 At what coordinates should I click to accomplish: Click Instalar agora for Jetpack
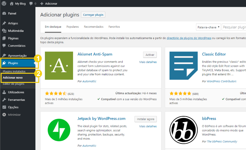[145, 119]
